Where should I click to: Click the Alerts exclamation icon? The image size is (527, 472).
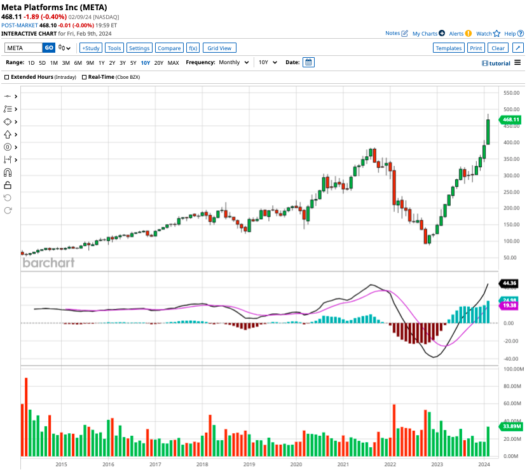coord(469,34)
